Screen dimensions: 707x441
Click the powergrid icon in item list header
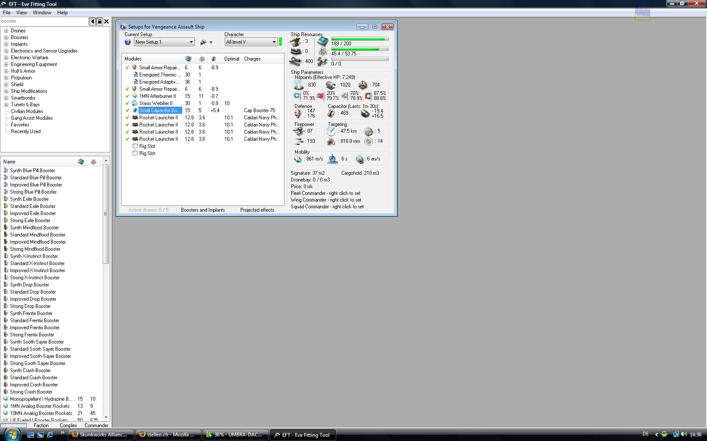[x=93, y=162]
